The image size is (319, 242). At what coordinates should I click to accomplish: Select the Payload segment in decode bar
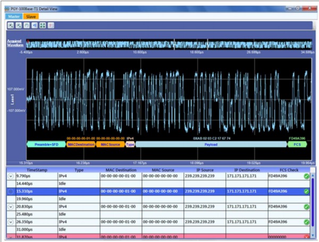coord(211,145)
